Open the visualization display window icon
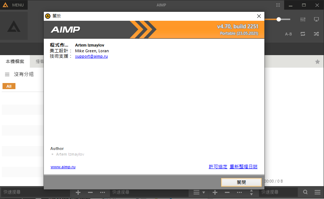 coord(316,19)
